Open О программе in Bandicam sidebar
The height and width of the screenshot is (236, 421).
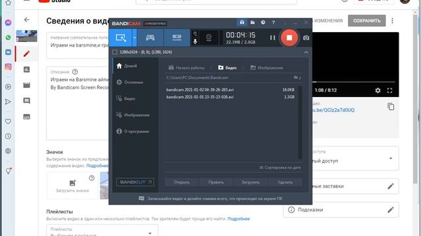(x=135, y=131)
